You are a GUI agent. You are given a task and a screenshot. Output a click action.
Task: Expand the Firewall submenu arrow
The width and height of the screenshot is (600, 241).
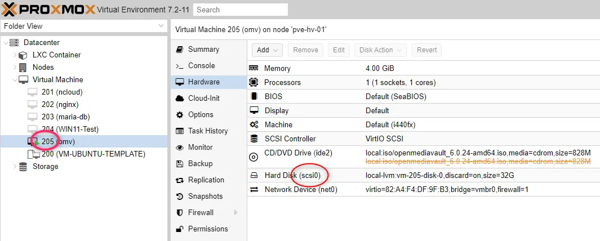pyautogui.click(x=235, y=213)
